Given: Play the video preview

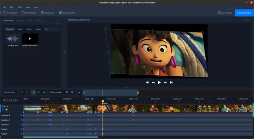Looking at the screenshot, I should (x=159, y=82).
